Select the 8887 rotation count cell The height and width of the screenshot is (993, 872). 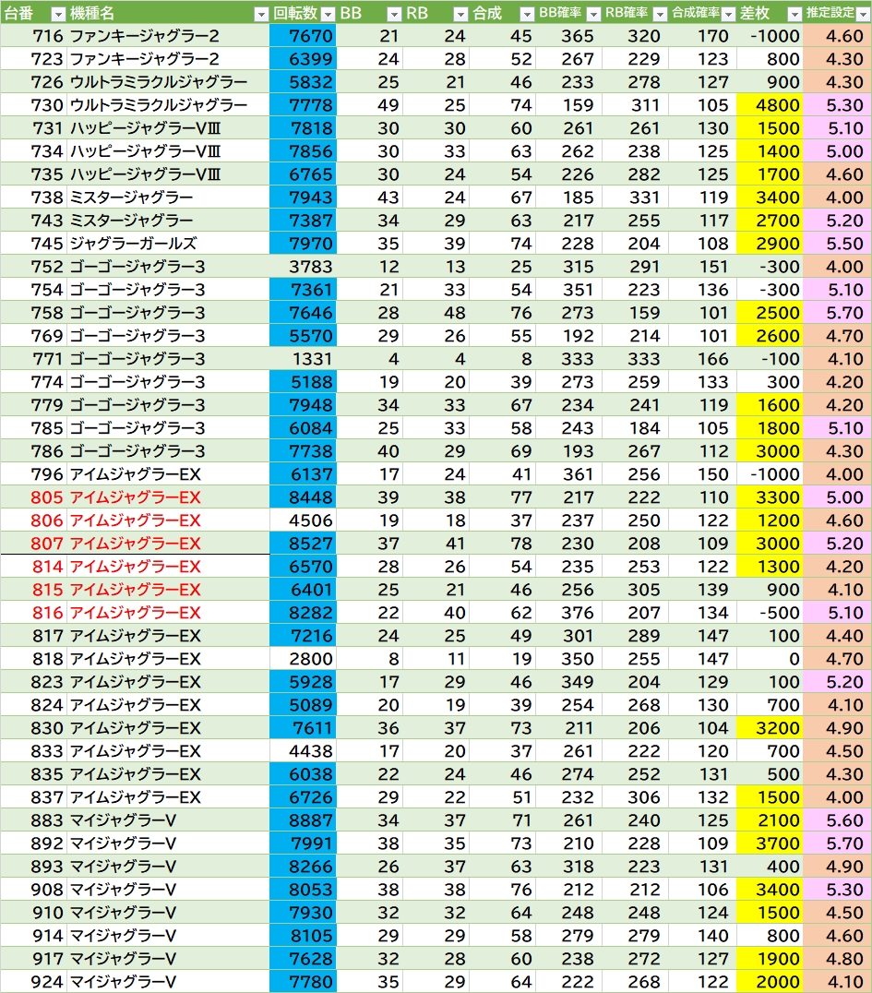[303, 820]
